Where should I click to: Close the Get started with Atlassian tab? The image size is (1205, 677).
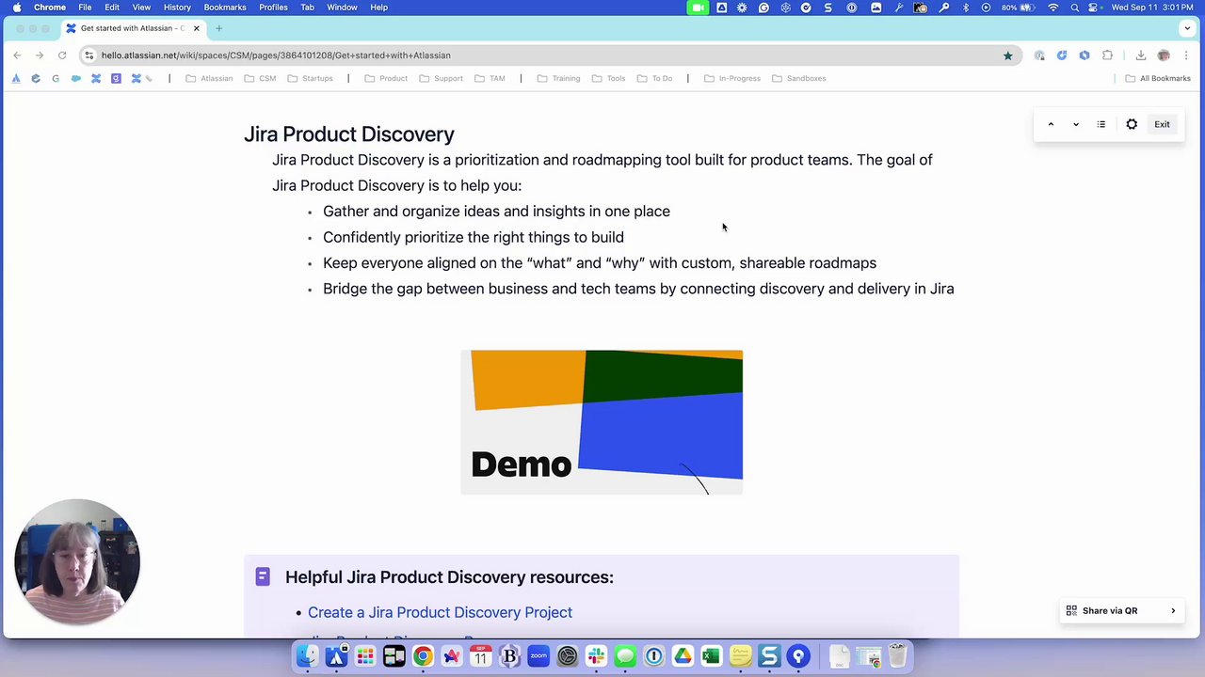pos(196,28)
